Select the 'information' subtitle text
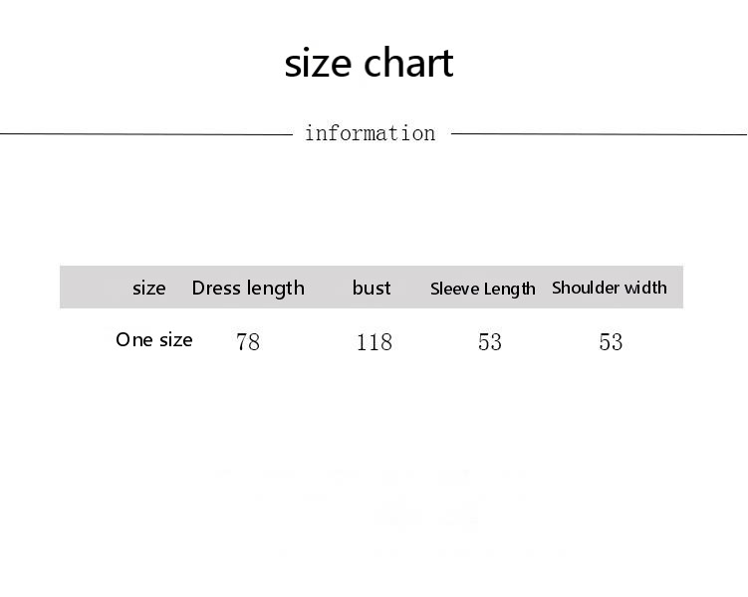 pyautogui.click(x=370, y=133)
